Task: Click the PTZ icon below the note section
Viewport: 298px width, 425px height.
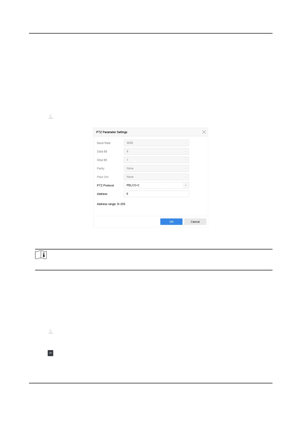Action: click(51, 332)
